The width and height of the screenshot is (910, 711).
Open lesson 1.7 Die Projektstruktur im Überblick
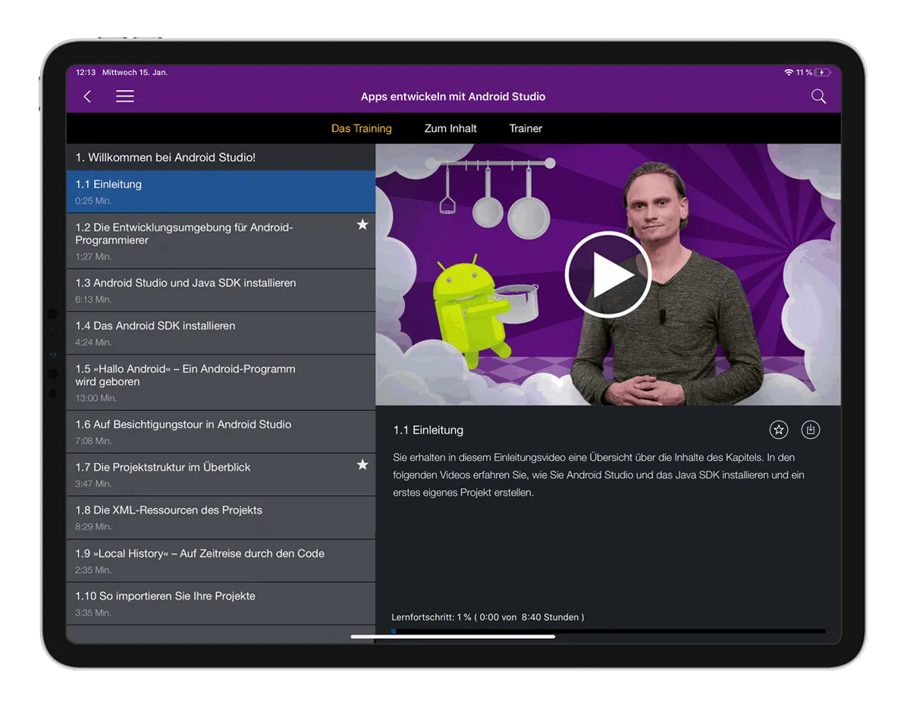click(x=221, y=475)
